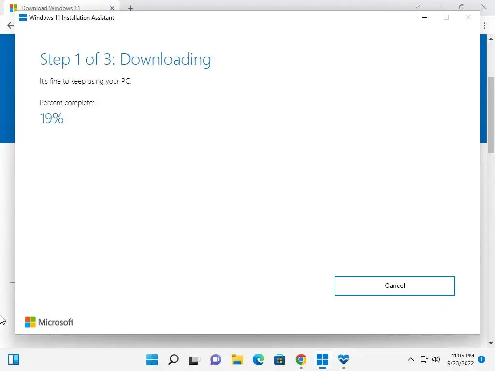Click the 'Percent complete:' label

67,103
